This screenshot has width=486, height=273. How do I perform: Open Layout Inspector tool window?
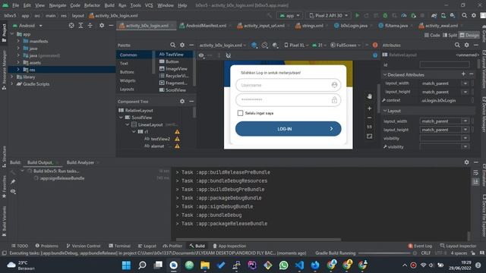[458, 246]
